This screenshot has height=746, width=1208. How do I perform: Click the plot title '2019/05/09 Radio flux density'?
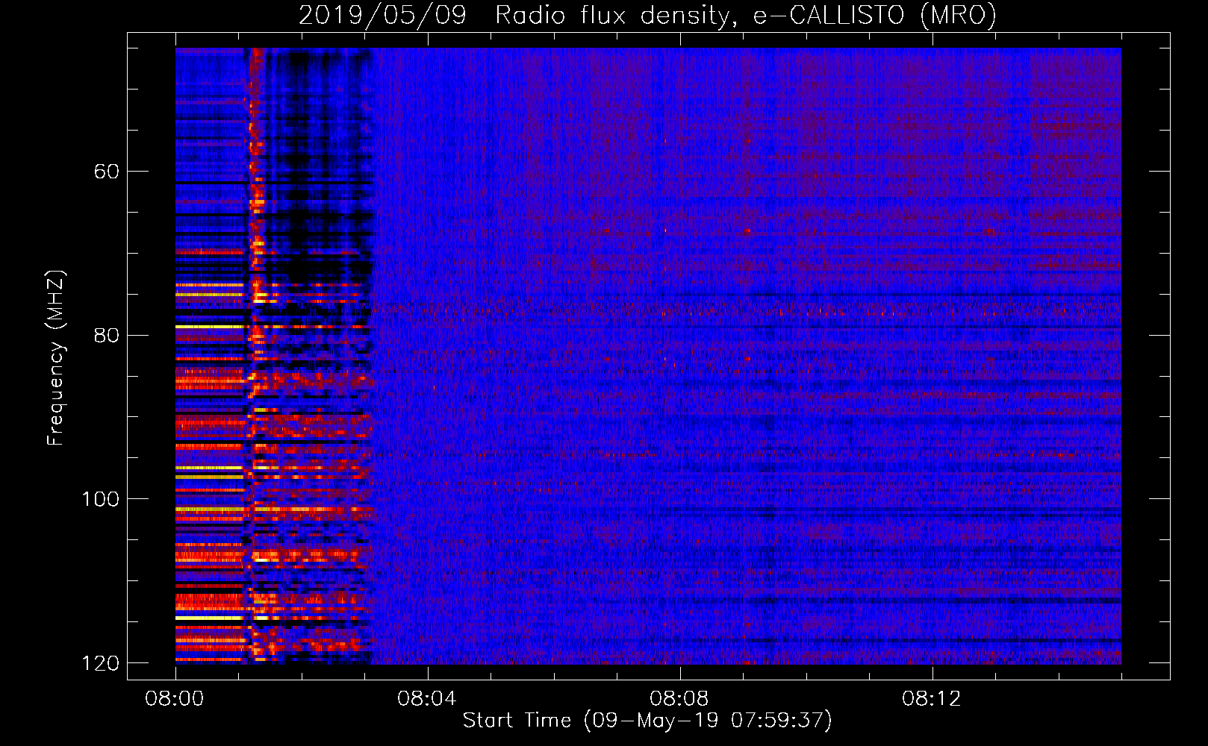647,15
